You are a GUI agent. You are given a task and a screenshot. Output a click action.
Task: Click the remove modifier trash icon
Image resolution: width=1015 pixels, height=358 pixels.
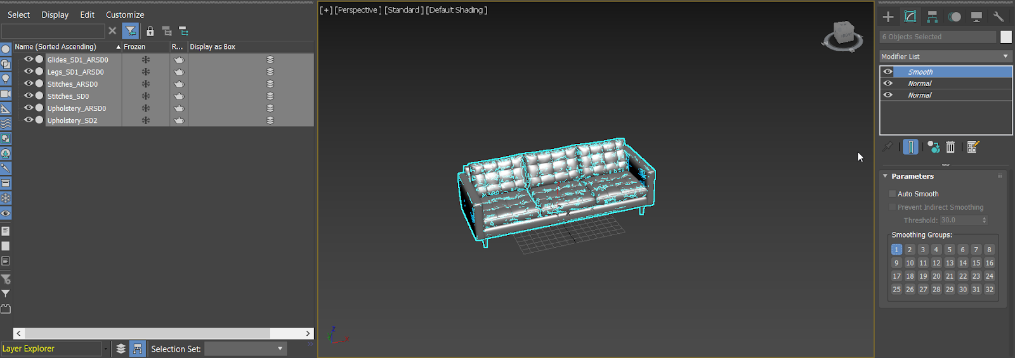(x=950, y=147)
